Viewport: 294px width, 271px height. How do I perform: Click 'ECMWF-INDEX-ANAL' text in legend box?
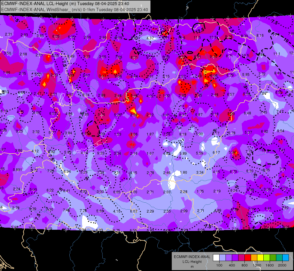coord(192,257)
